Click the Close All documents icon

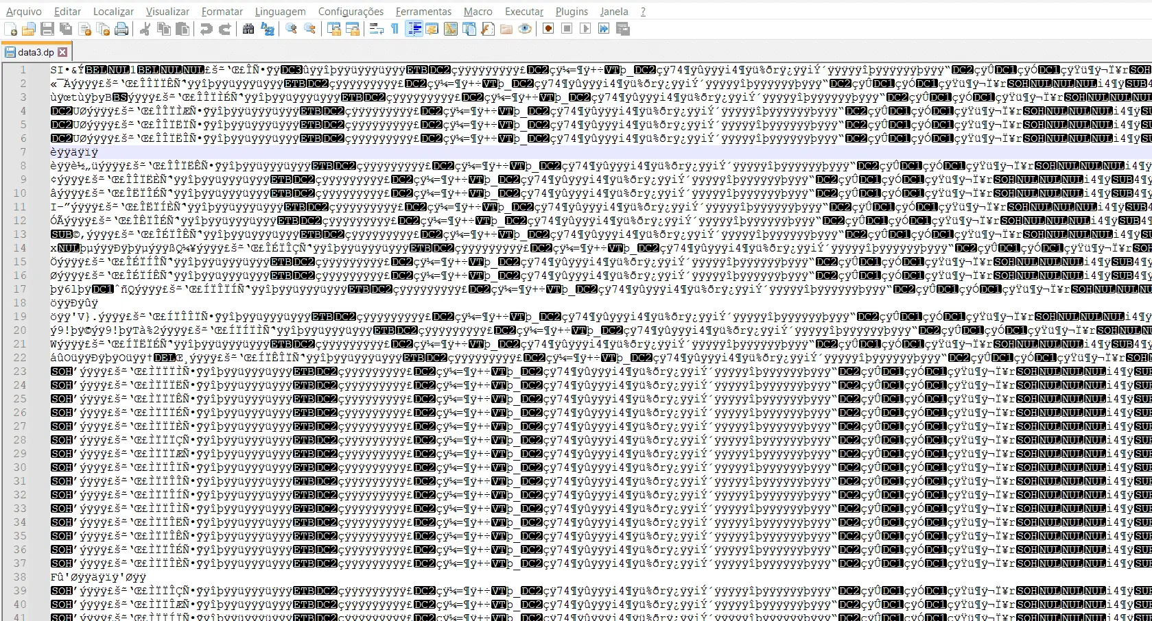(x=103, y=29)
